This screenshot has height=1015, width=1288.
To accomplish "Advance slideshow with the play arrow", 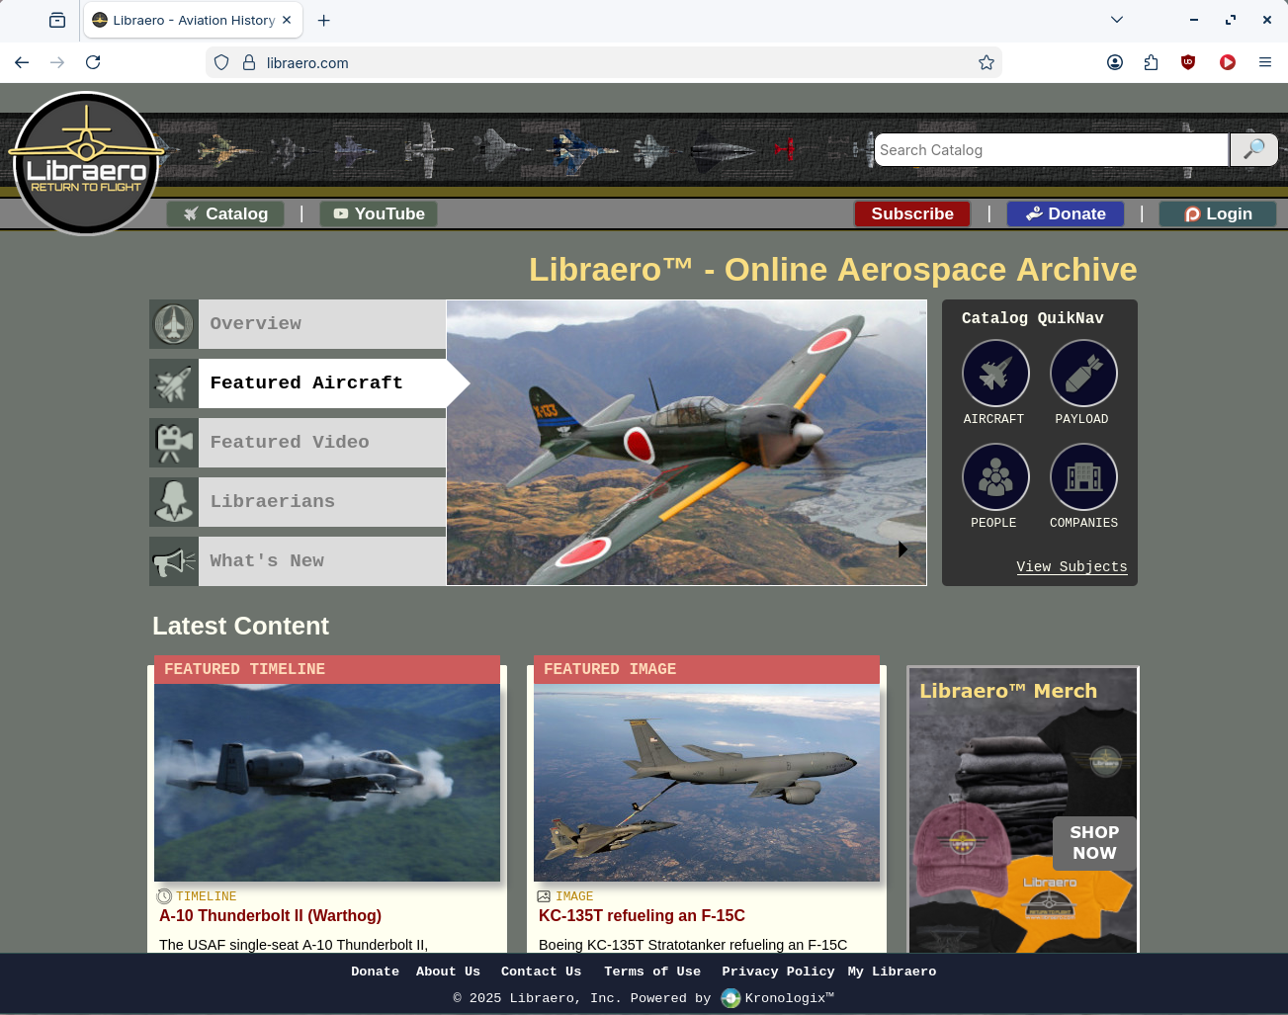I will pyautogui.click(x=902, y=550).
